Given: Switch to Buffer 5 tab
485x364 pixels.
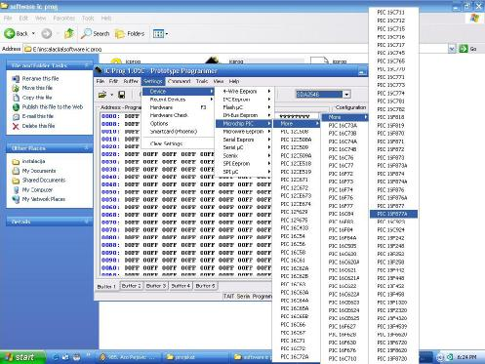Looking at the screenshot, I should point(206,286).
